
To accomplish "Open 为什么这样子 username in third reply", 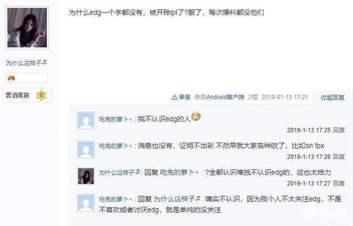I will [119, 173].
